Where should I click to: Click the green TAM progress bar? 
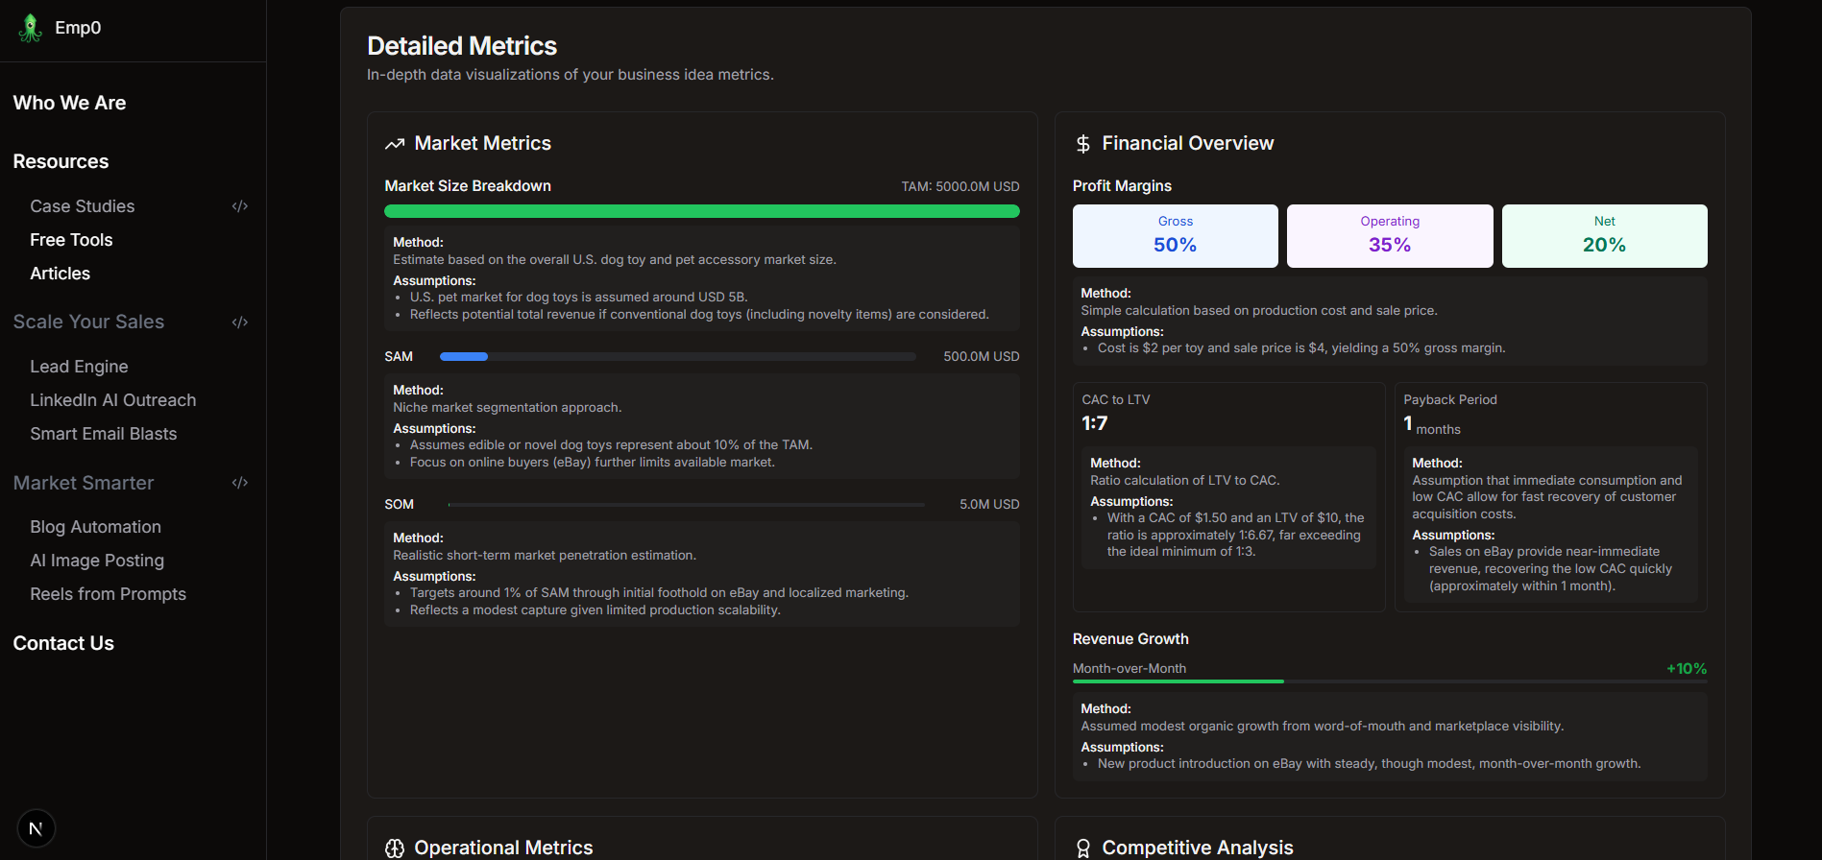click(x=702, y=211)
